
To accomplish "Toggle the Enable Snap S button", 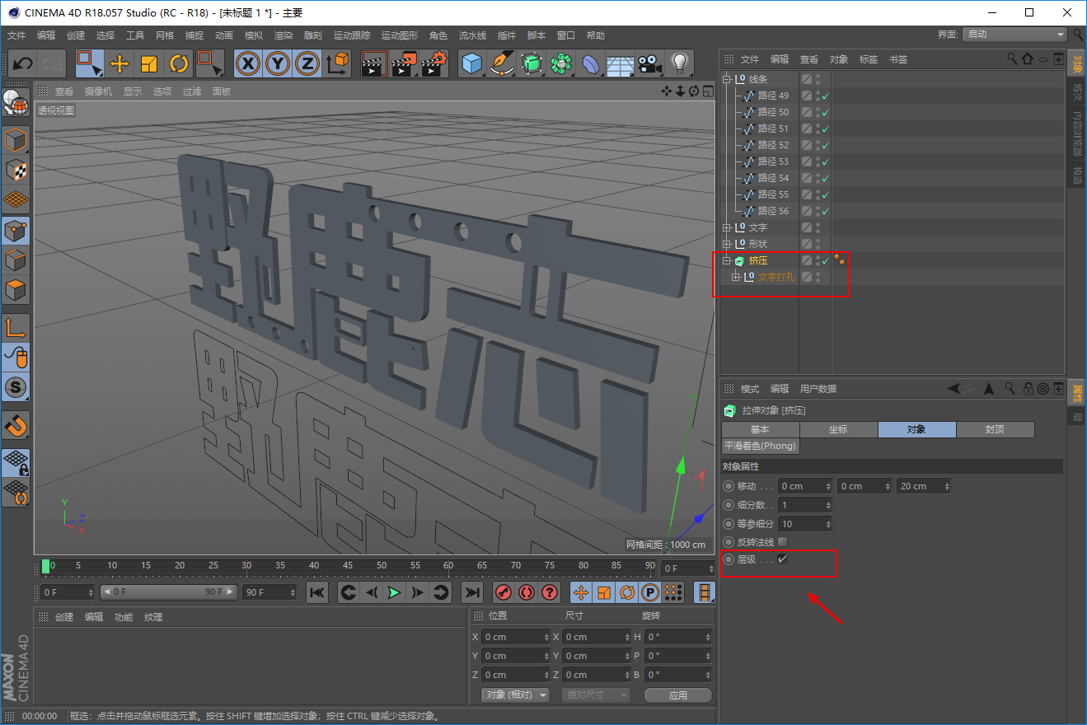I will click(x=16, y=386).
